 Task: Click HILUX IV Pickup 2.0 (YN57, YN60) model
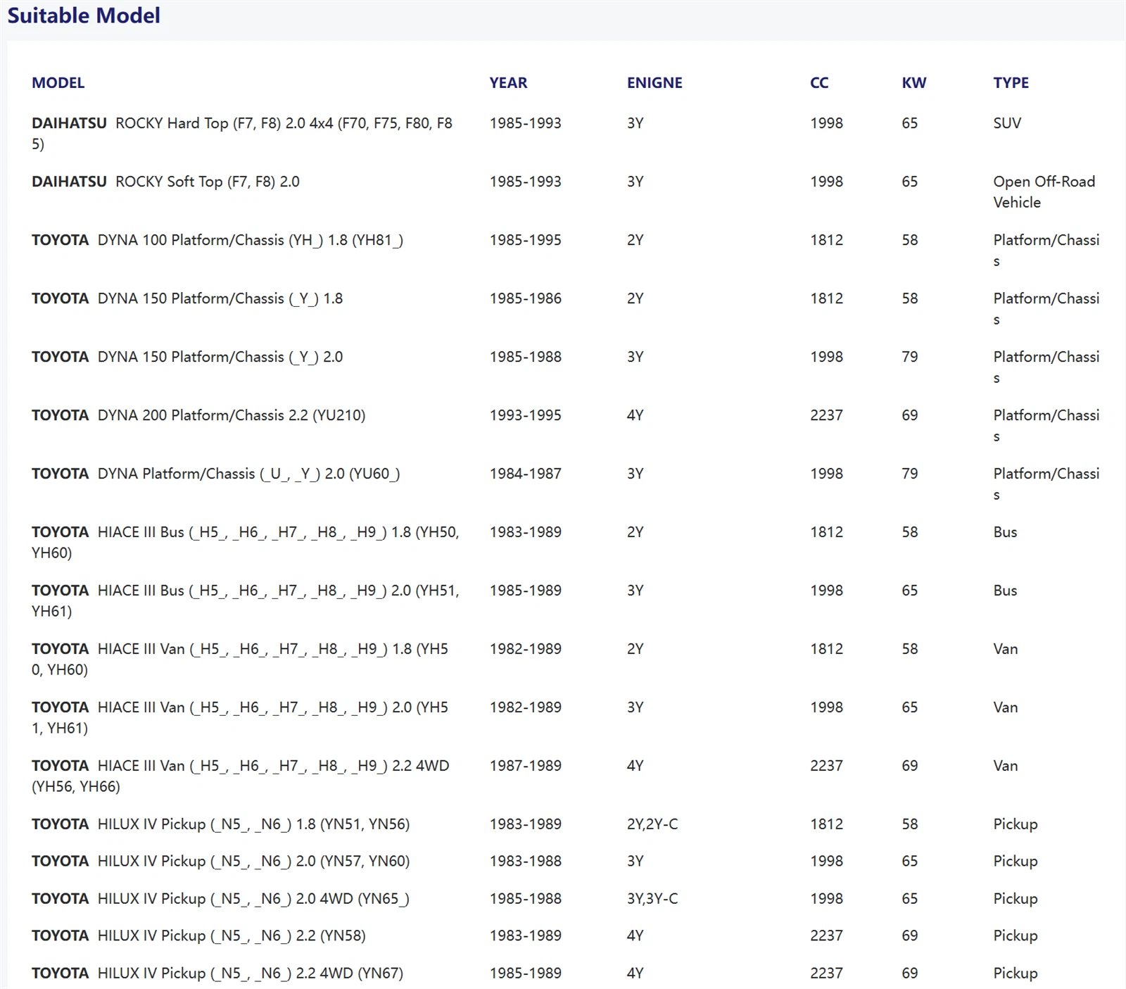pos(221,862)
